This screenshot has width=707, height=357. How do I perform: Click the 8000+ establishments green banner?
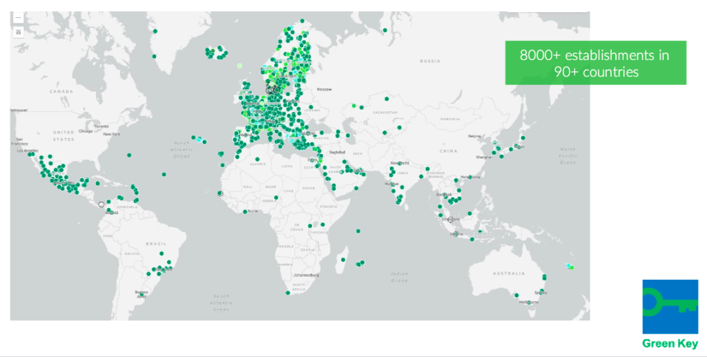(x=595, y=63)
